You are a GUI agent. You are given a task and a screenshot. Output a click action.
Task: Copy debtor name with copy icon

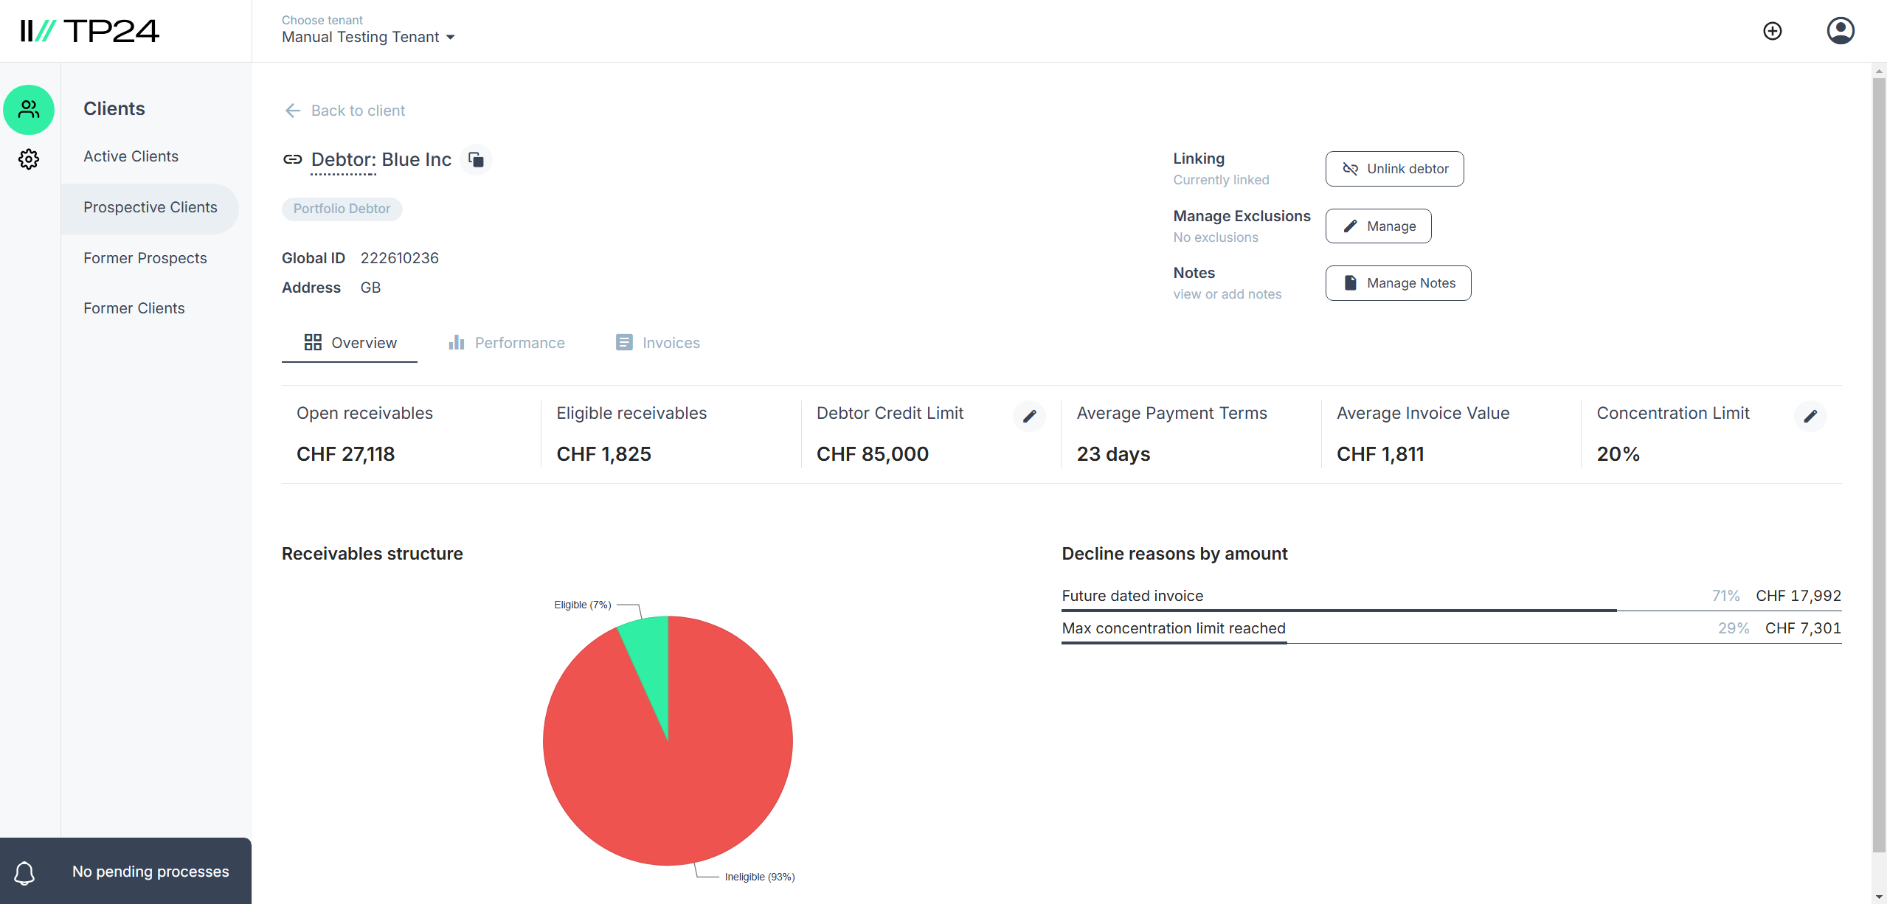tap(477, 159)
